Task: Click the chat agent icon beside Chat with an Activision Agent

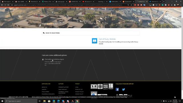Action: tap(43, 60)
